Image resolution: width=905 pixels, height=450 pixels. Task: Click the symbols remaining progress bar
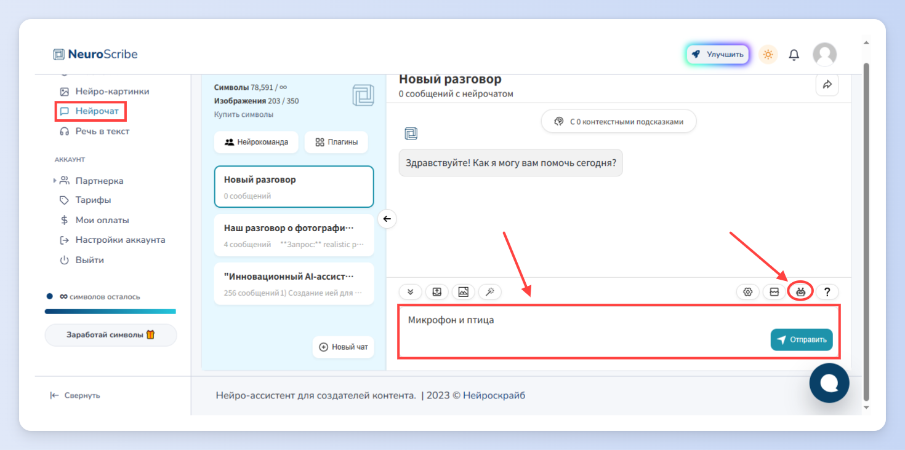pyautogui.click(x=110, y=312)
